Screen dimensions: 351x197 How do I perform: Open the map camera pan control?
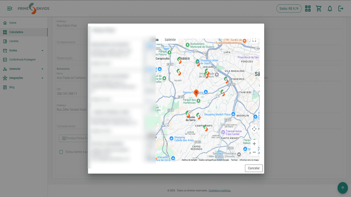(x=254, y=129)
